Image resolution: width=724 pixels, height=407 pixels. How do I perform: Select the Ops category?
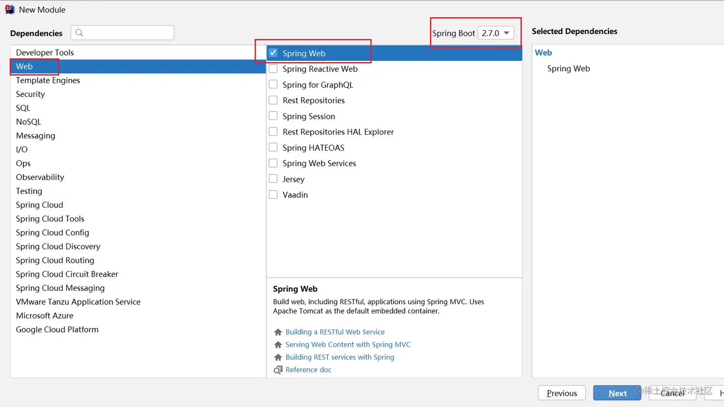click(138, 164)
